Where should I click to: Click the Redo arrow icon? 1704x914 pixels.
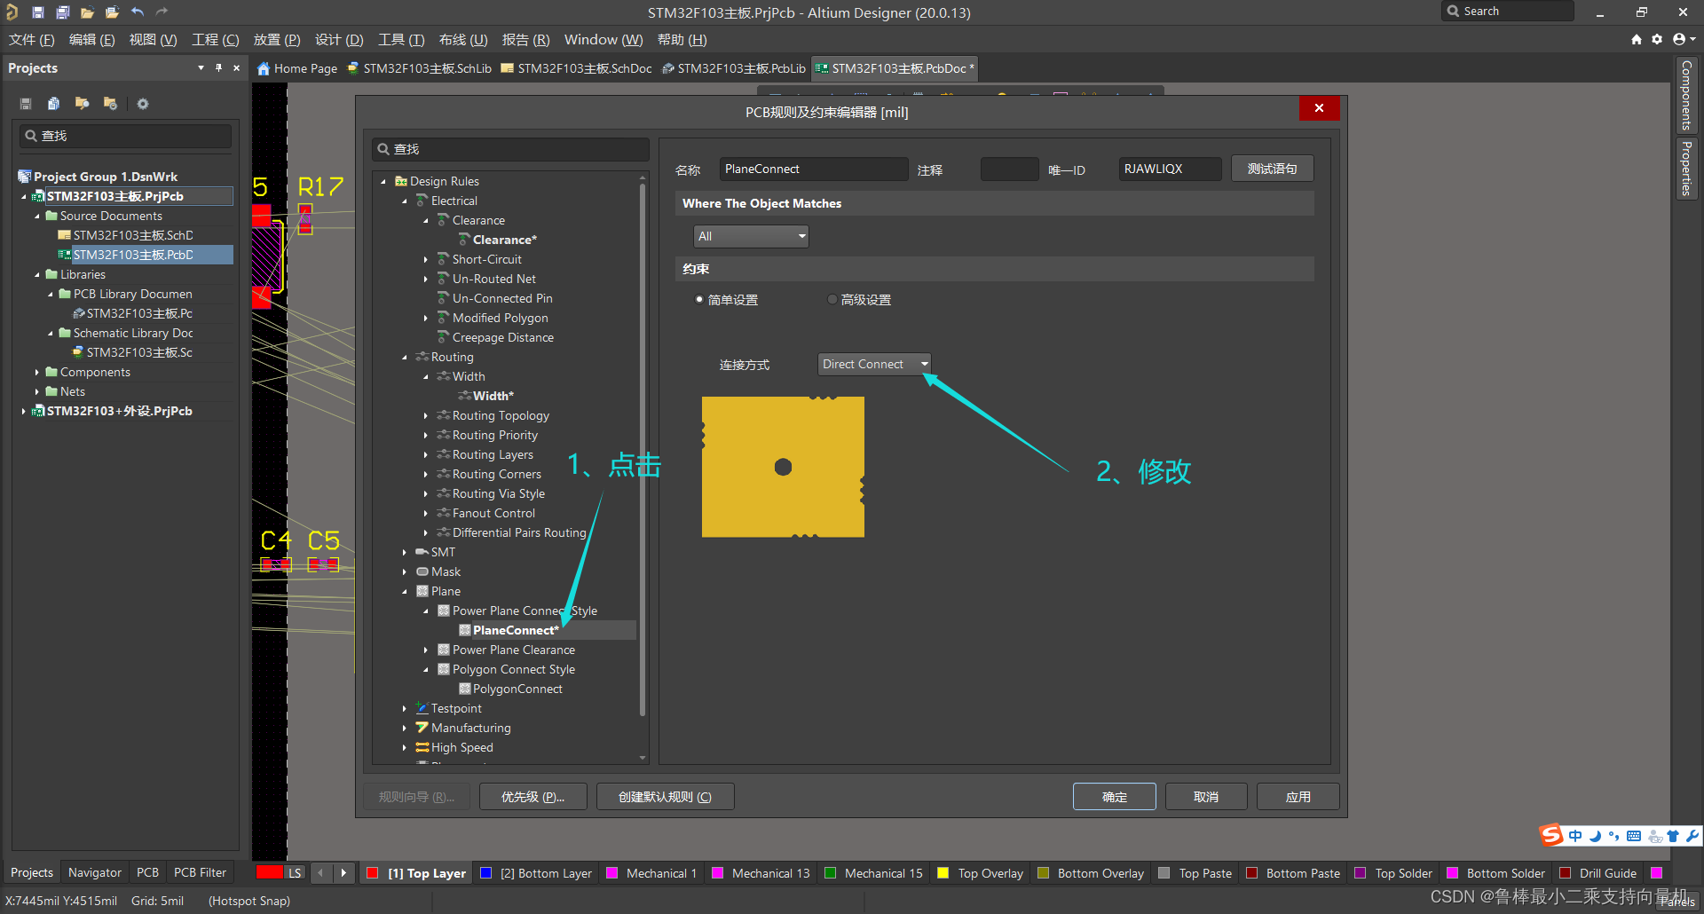[162, 12]
